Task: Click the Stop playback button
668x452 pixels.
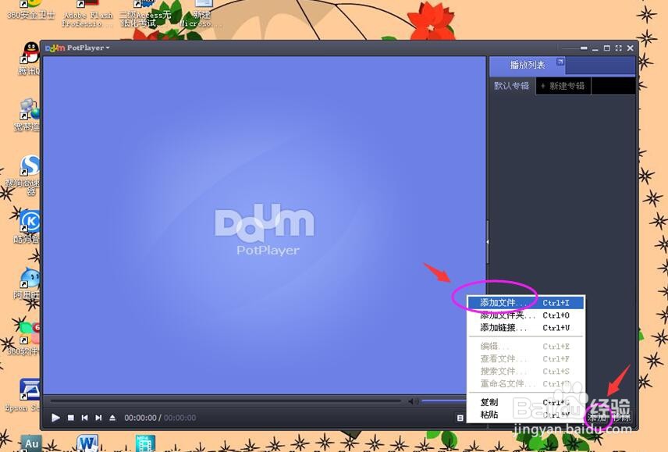Action: 71,418
